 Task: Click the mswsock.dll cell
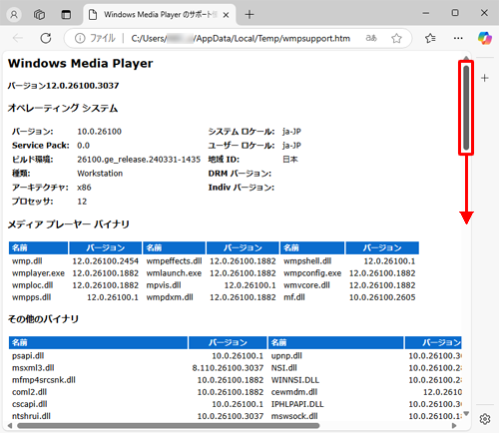(294, 416)
